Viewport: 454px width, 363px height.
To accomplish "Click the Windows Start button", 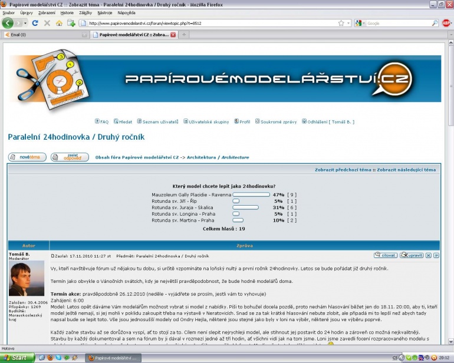I will (17, 358).
